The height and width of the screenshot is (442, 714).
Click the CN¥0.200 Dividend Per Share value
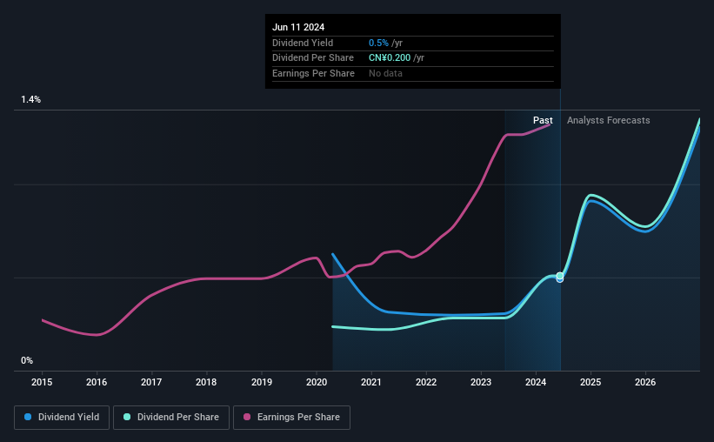click(x=390, y=58)
